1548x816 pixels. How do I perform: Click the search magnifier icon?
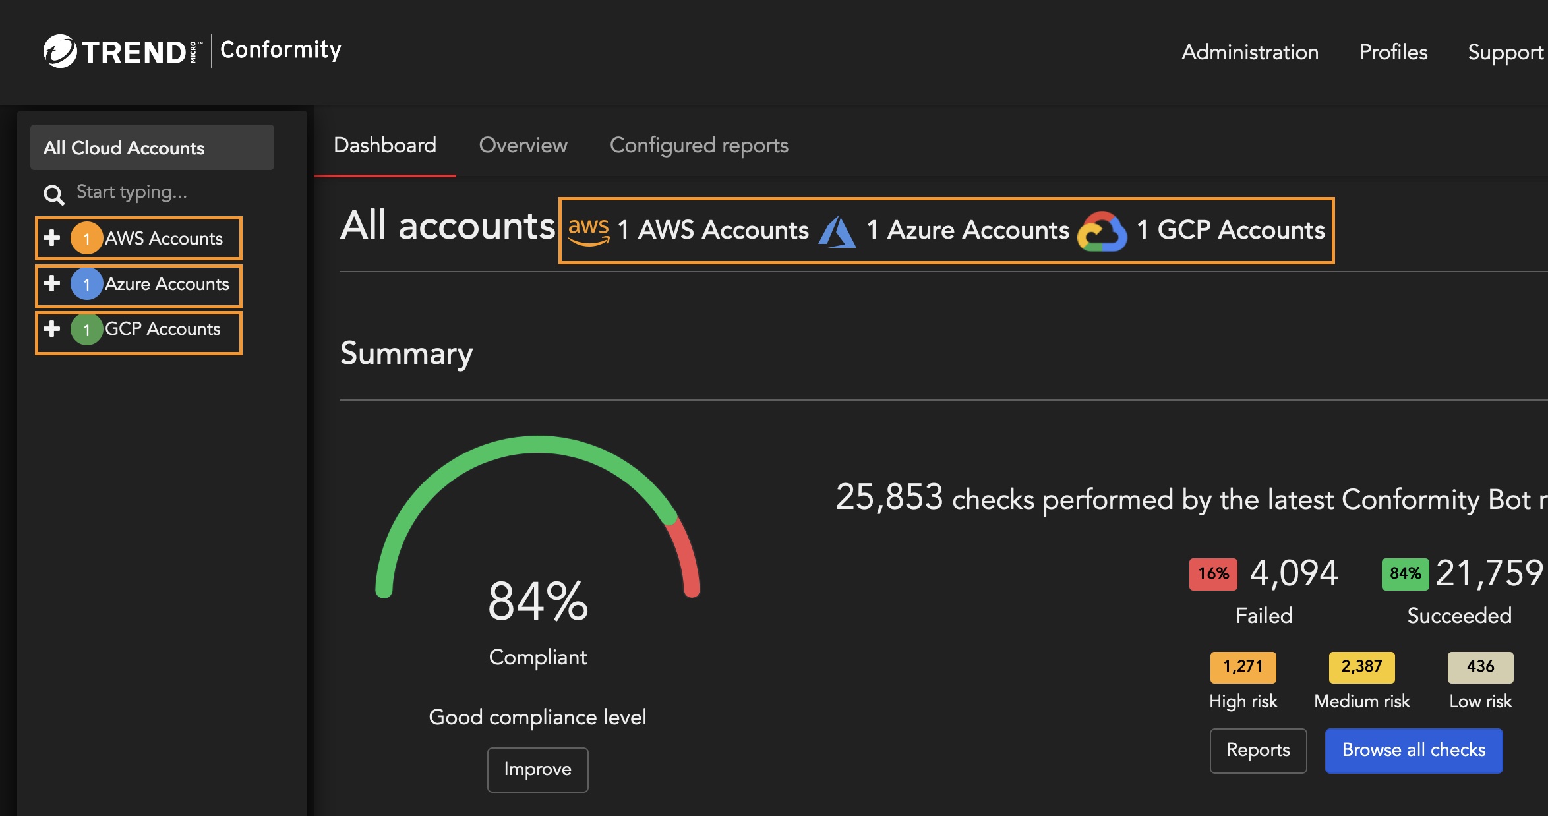point(53,194)
